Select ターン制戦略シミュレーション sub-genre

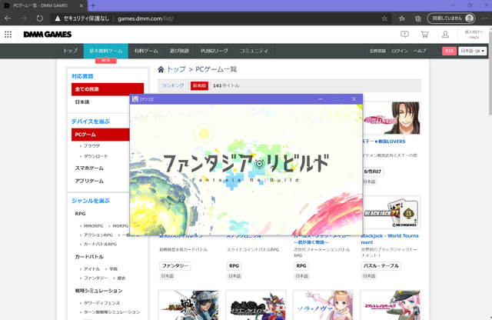click(x=111, y=312)
